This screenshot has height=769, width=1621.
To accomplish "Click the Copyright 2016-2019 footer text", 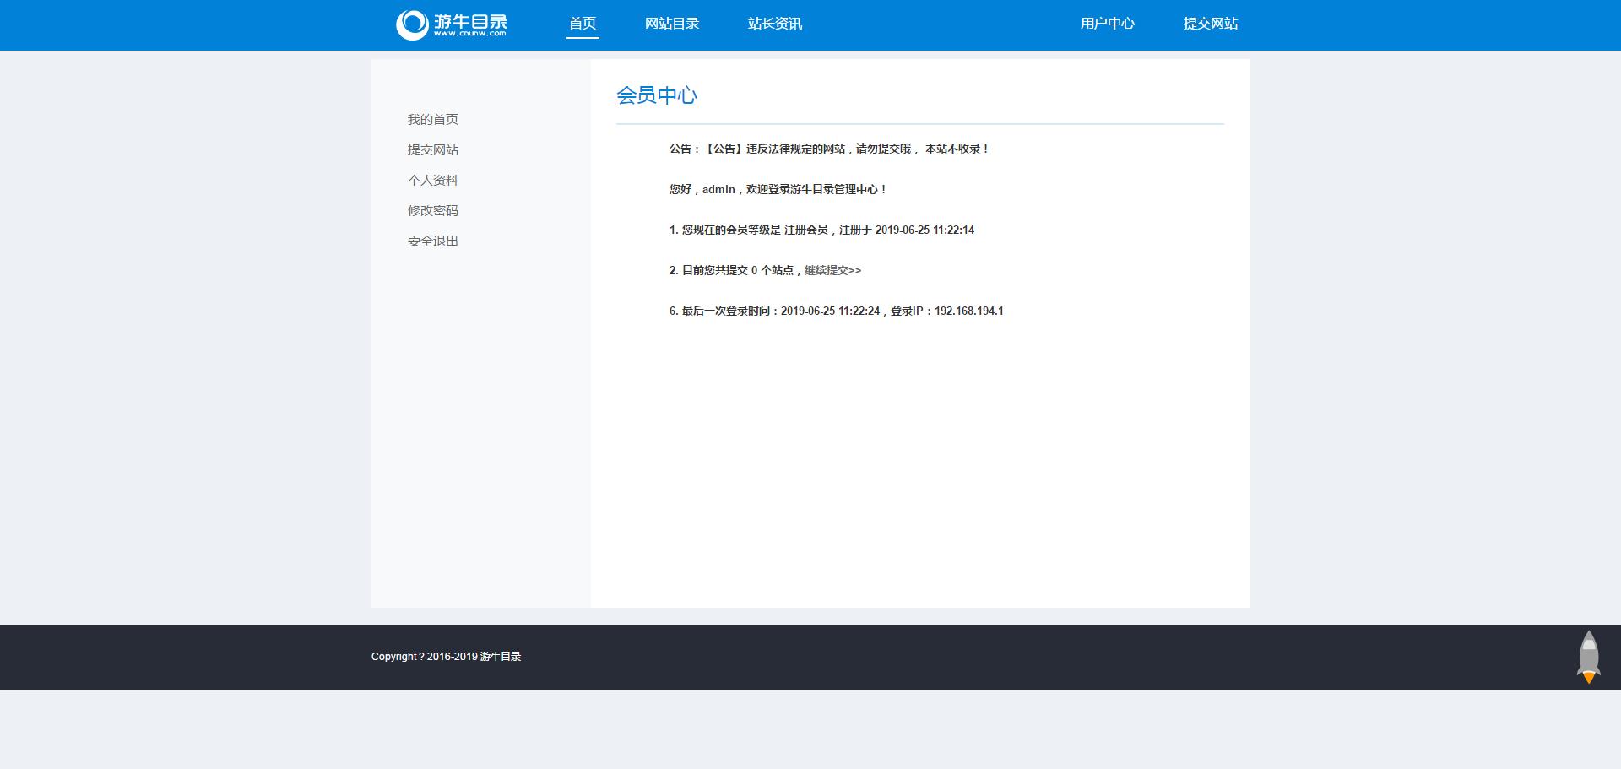I will point(446,657).
